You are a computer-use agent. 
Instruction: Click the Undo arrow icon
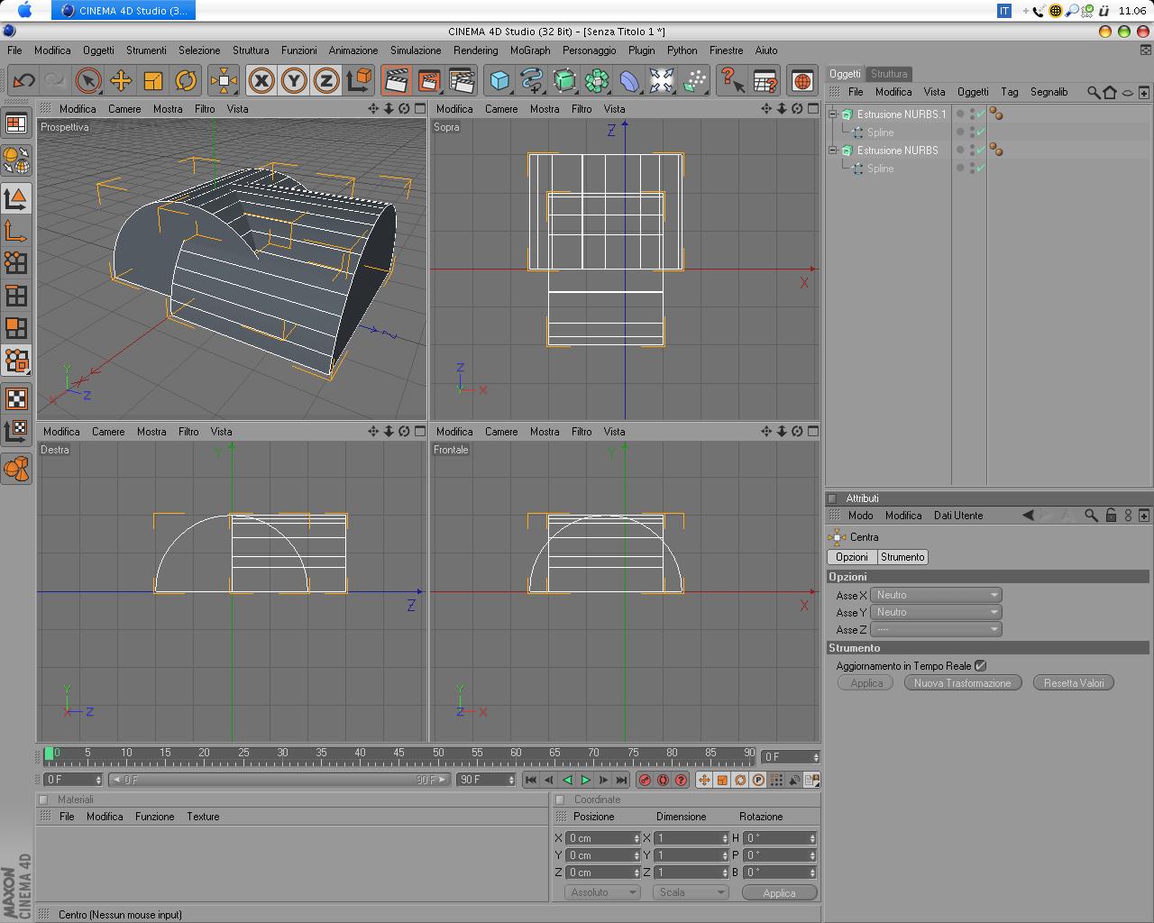coord(23,81)
